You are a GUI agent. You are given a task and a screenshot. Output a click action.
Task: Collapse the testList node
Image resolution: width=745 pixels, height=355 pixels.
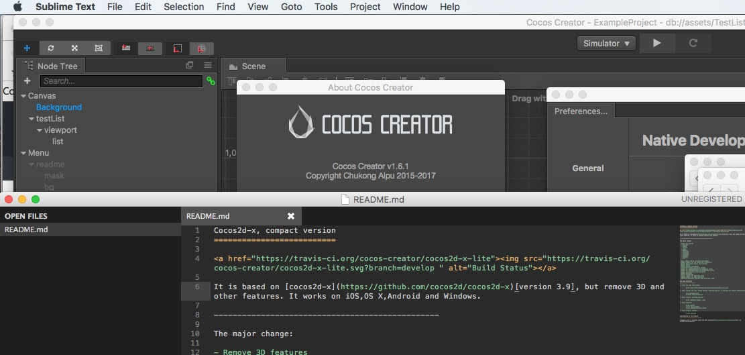32,119
